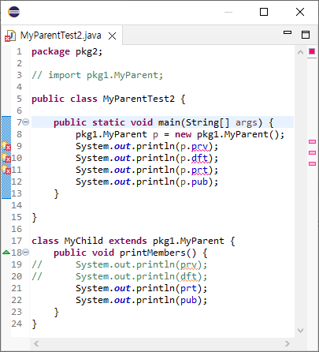
Task: Click class name MyParentTest2 on line 5
Action: point(139,99)
